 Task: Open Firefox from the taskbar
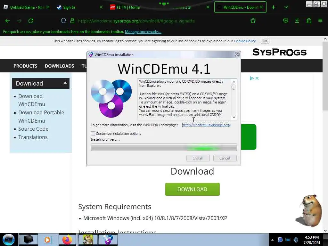(x=67, y=240)
